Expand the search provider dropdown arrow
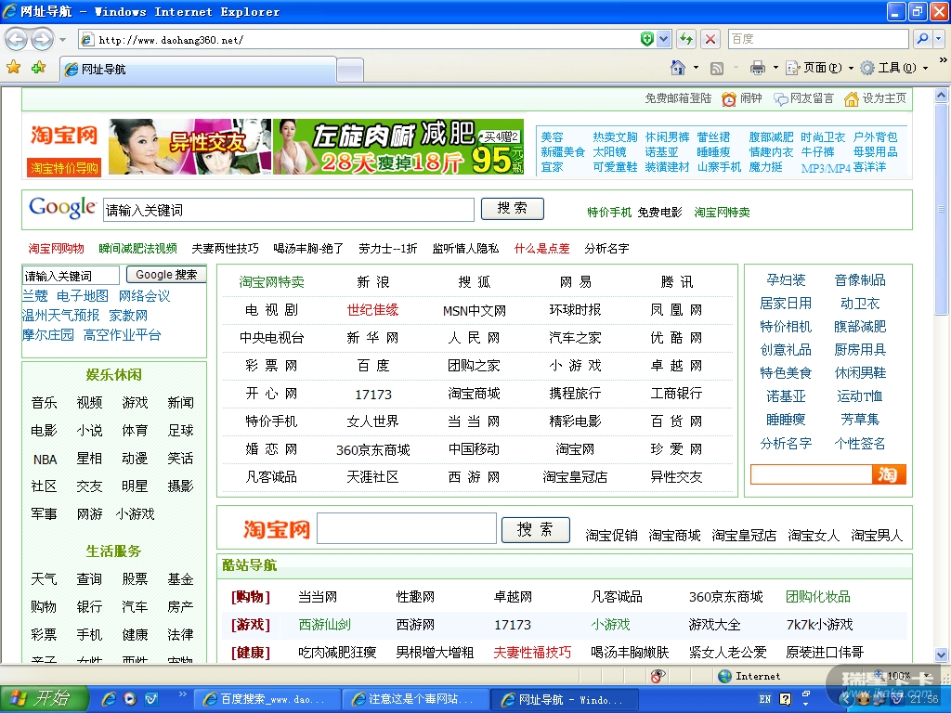Screen dimensions: 951x713 tap(938, 39)
